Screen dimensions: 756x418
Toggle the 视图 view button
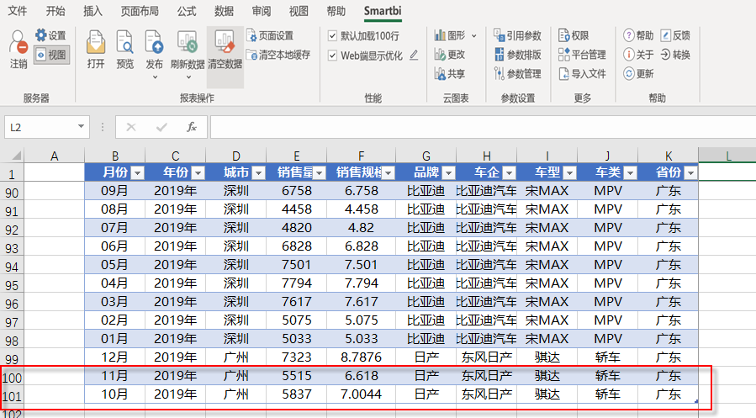(x=51, y=55)
